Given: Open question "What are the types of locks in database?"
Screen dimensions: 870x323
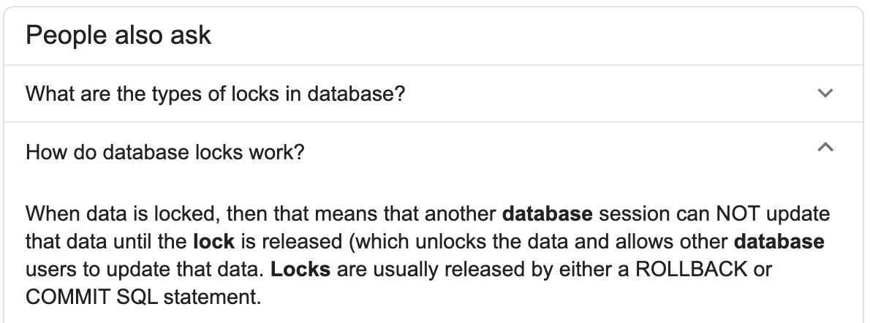Looking at the screenshot, I should pos(215,94).
